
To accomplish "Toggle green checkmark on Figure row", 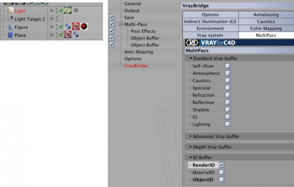I will [x=61, y=27].
